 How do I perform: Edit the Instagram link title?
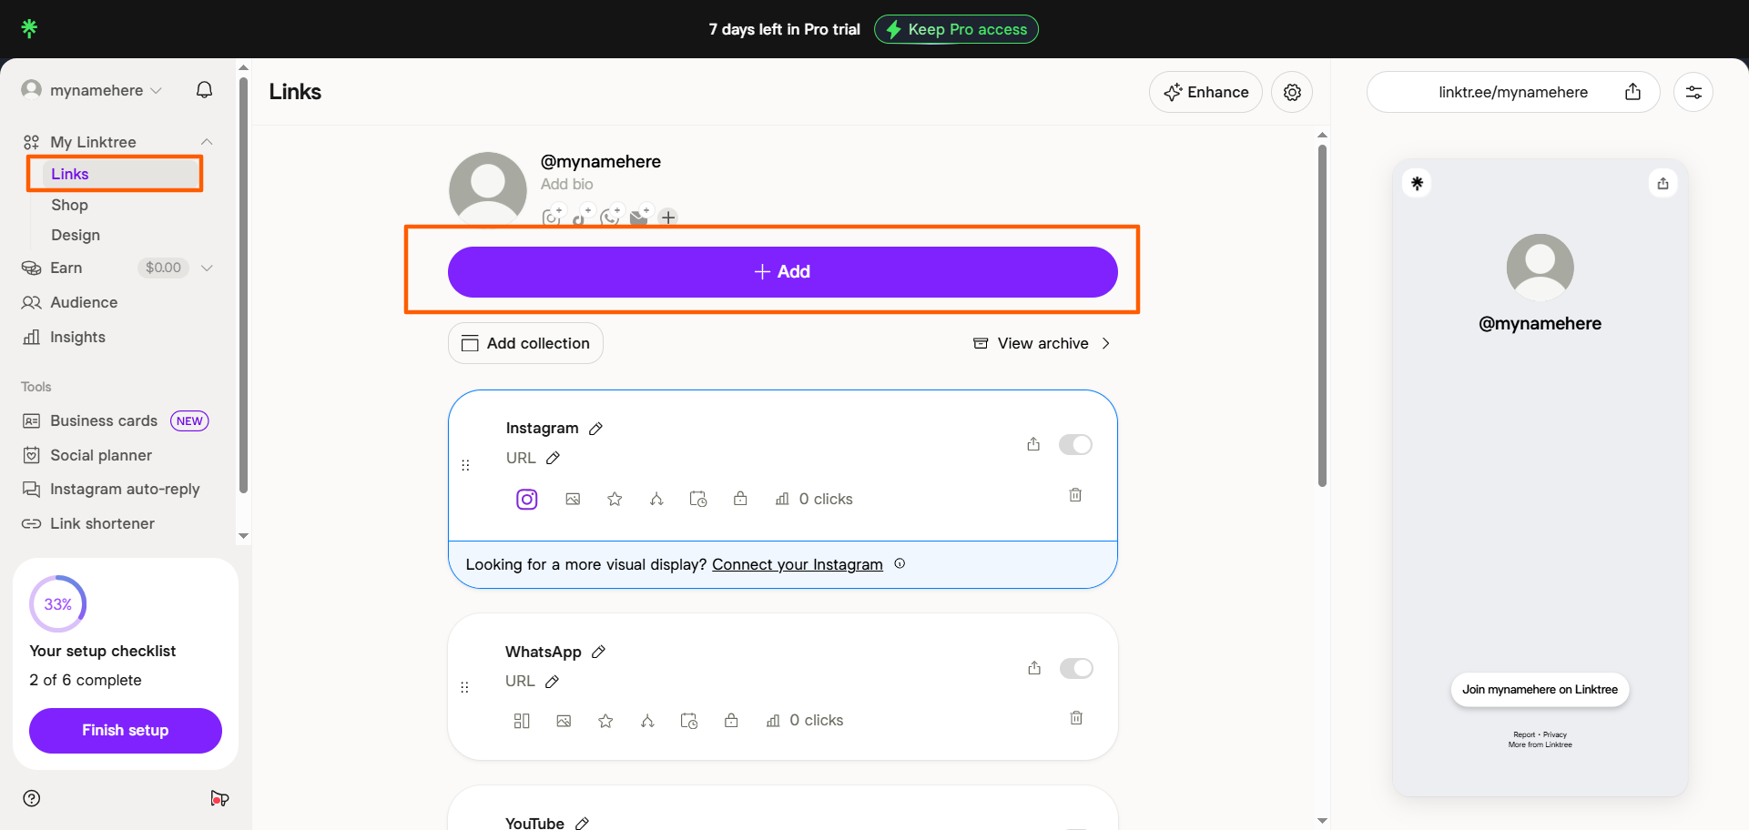pos(596,429)
